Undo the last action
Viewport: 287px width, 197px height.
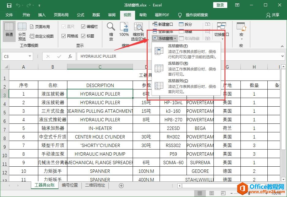(x=18, y=5)
